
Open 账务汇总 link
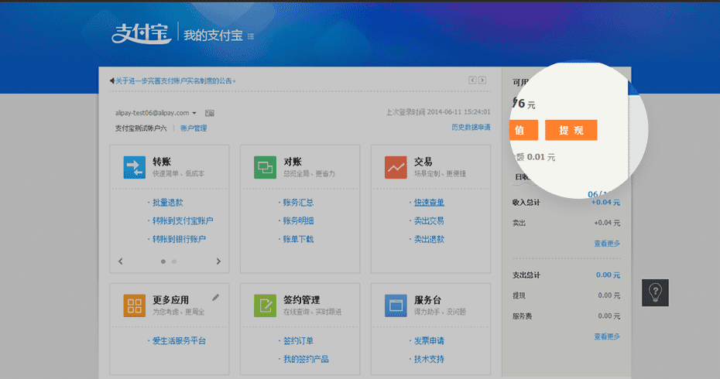298,203
